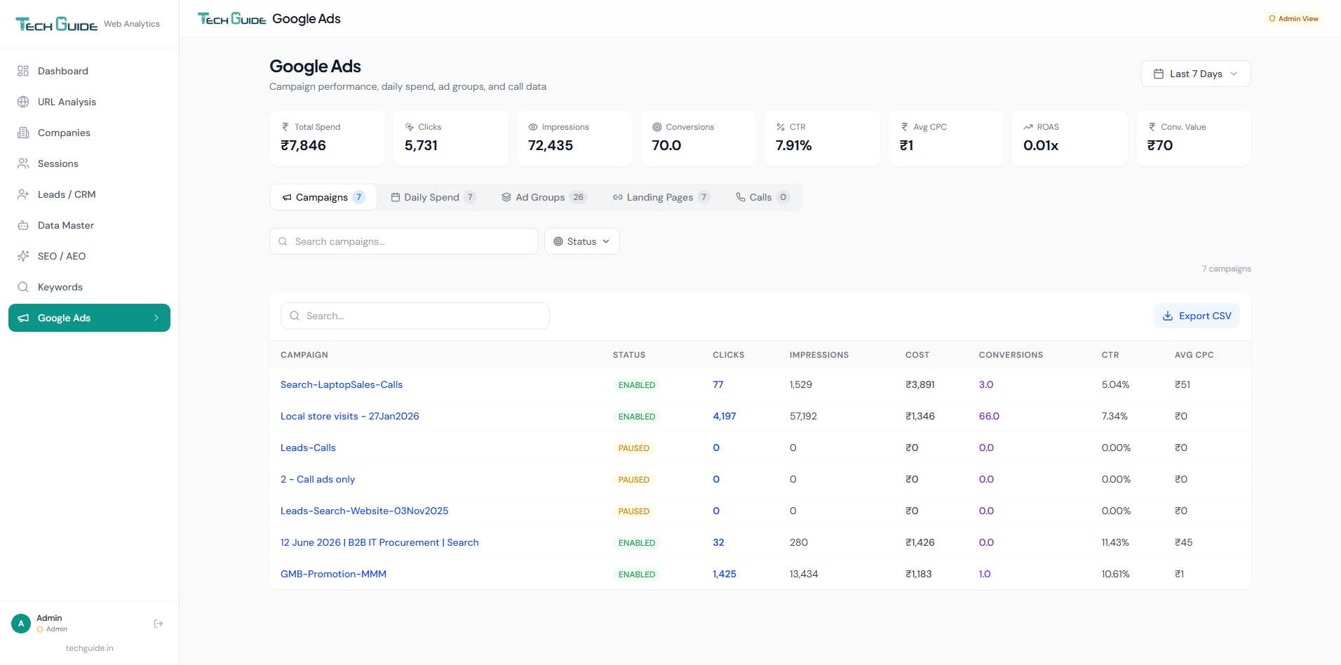
Task: Open the Landing Pages tab
Action: coord(661,197)
